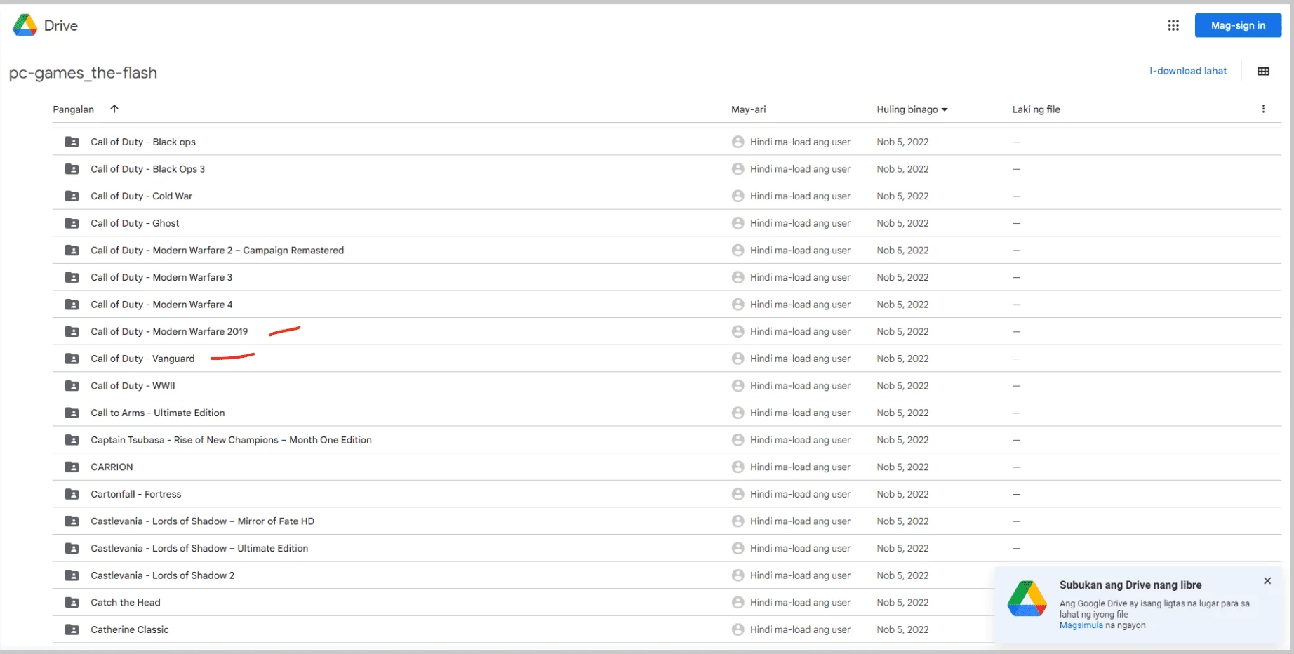
Task: Click the Drive logo in promo popup
Action: [1027, 599]
